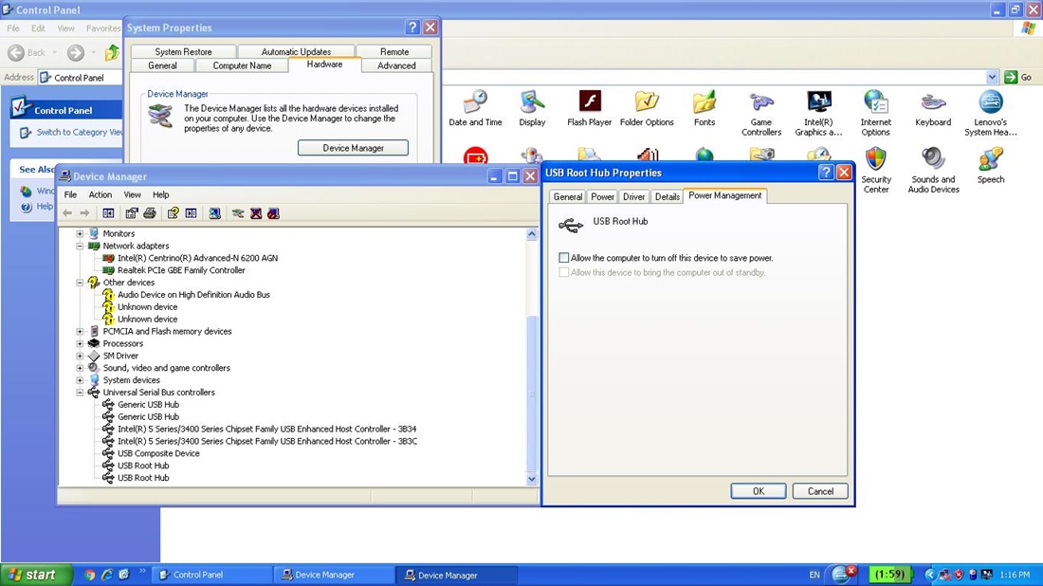Click the battery indicator showing (1:59)
This screenshot has width=1043, height=586.
[x=889, y=574]
